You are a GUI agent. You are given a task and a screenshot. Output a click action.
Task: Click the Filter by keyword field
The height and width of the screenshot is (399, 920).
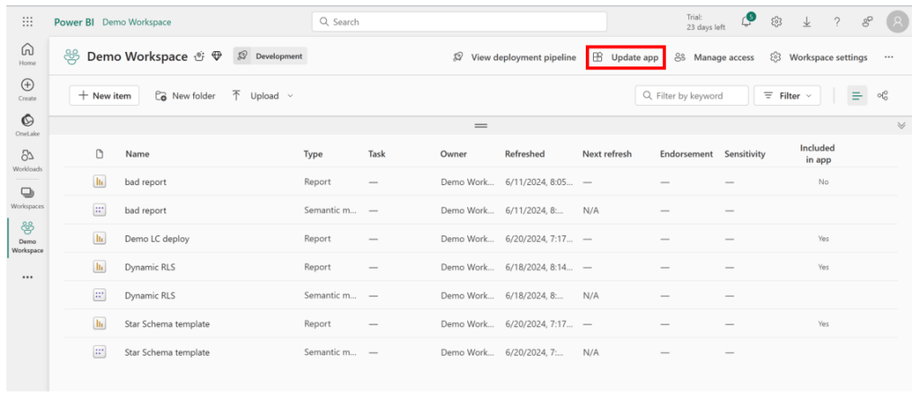click(x=692, y=96)
